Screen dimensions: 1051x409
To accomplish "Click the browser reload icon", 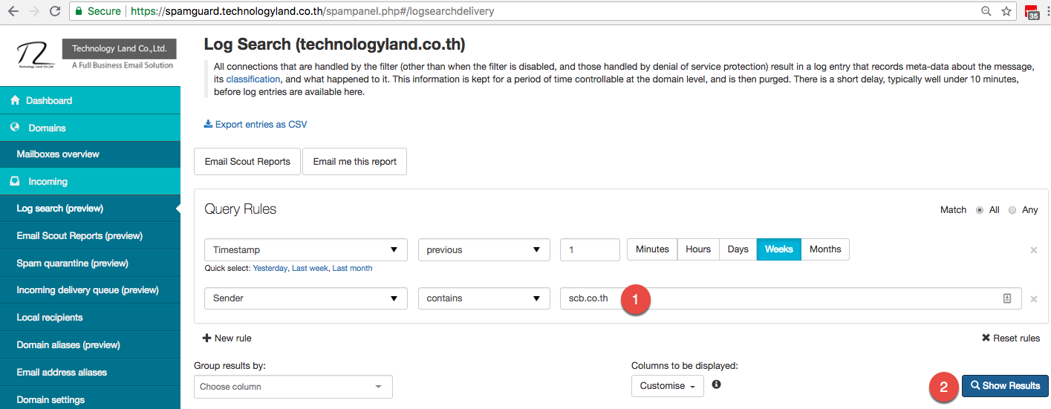I will 55,11.
